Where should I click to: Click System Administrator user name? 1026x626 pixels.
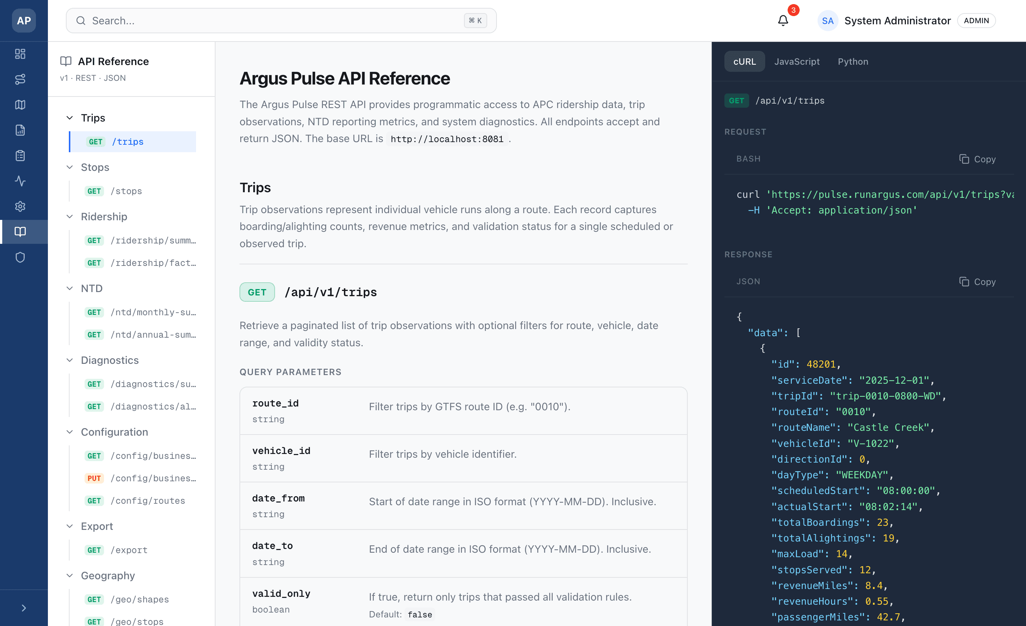pyautogui.click(x=897, y=21)
